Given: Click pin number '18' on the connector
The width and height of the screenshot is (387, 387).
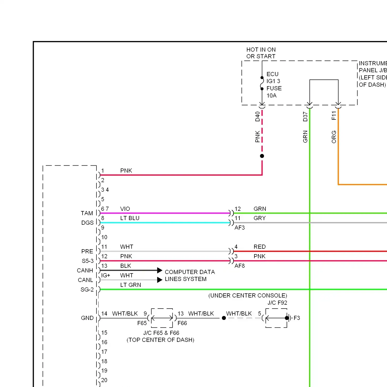Looking at the screenshot, I should 104,361.
